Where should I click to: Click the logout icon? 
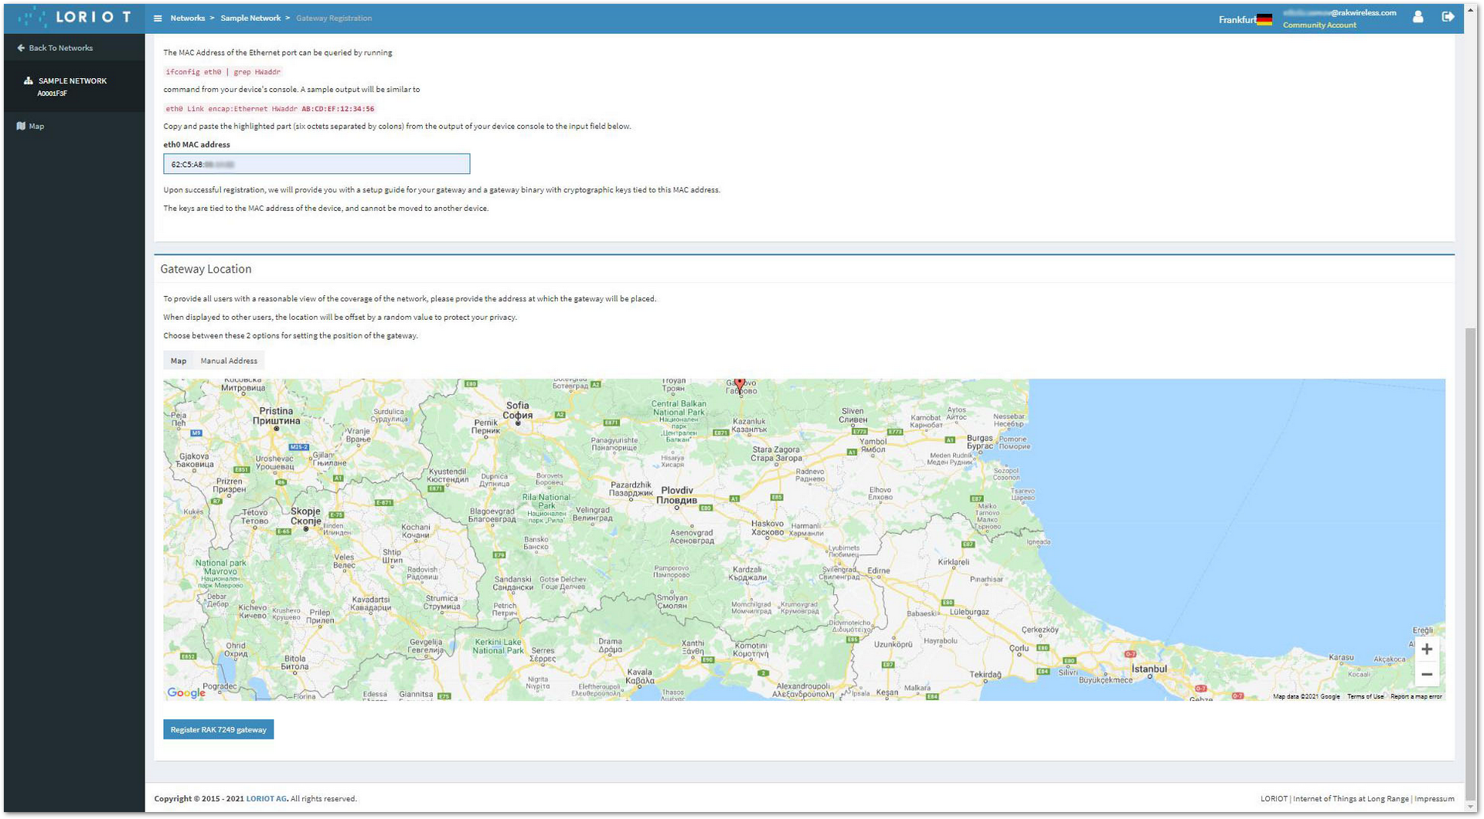[1448, 17]
